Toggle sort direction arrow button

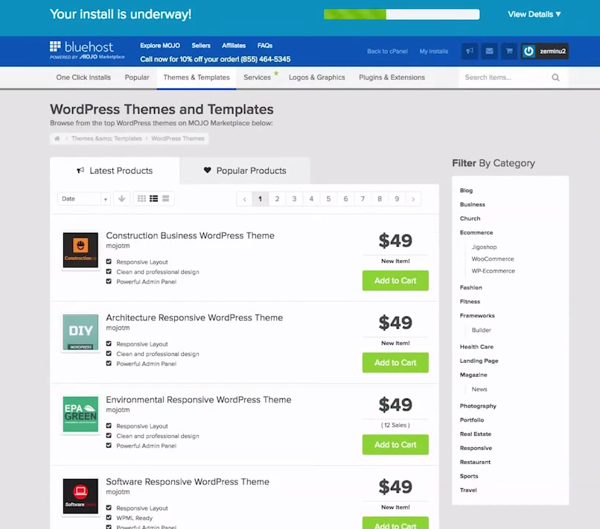coord(121,198)
